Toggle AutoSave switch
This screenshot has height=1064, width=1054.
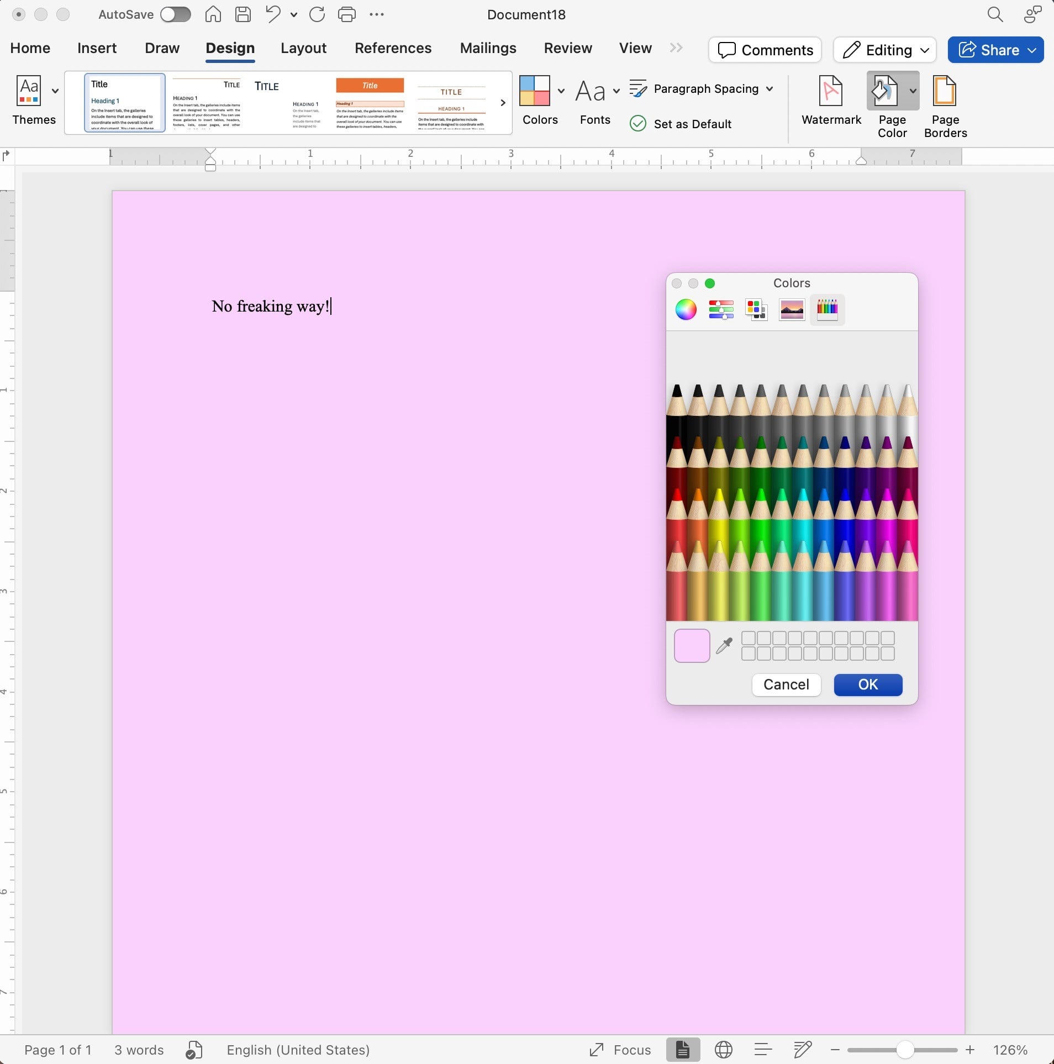(x=176, y=14)
